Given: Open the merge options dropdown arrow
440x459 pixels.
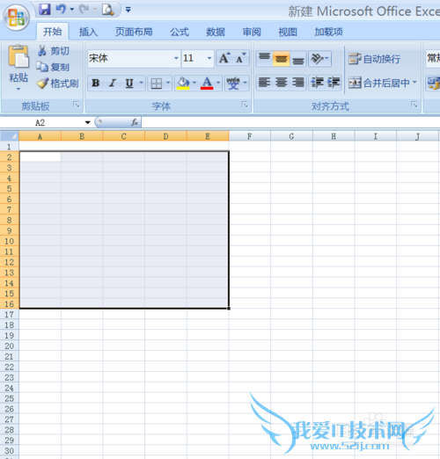Looking at the screenshot, I should pos(414,83).
